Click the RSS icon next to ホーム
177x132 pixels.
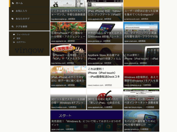(13, 3)
